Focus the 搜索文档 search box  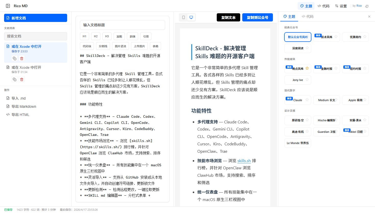tap(35, 36)
